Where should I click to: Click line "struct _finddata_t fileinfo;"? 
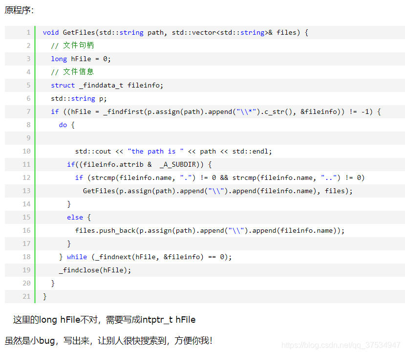107,86
